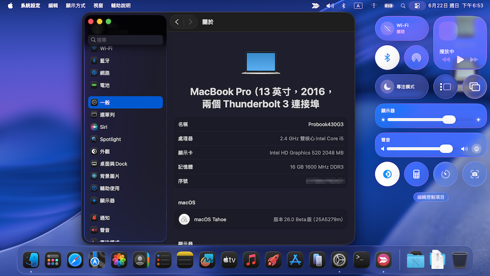Click the volume icon in menu bar
Viewport: 490px width, 276px height.
pyautogui.click(x=330, y=6)
